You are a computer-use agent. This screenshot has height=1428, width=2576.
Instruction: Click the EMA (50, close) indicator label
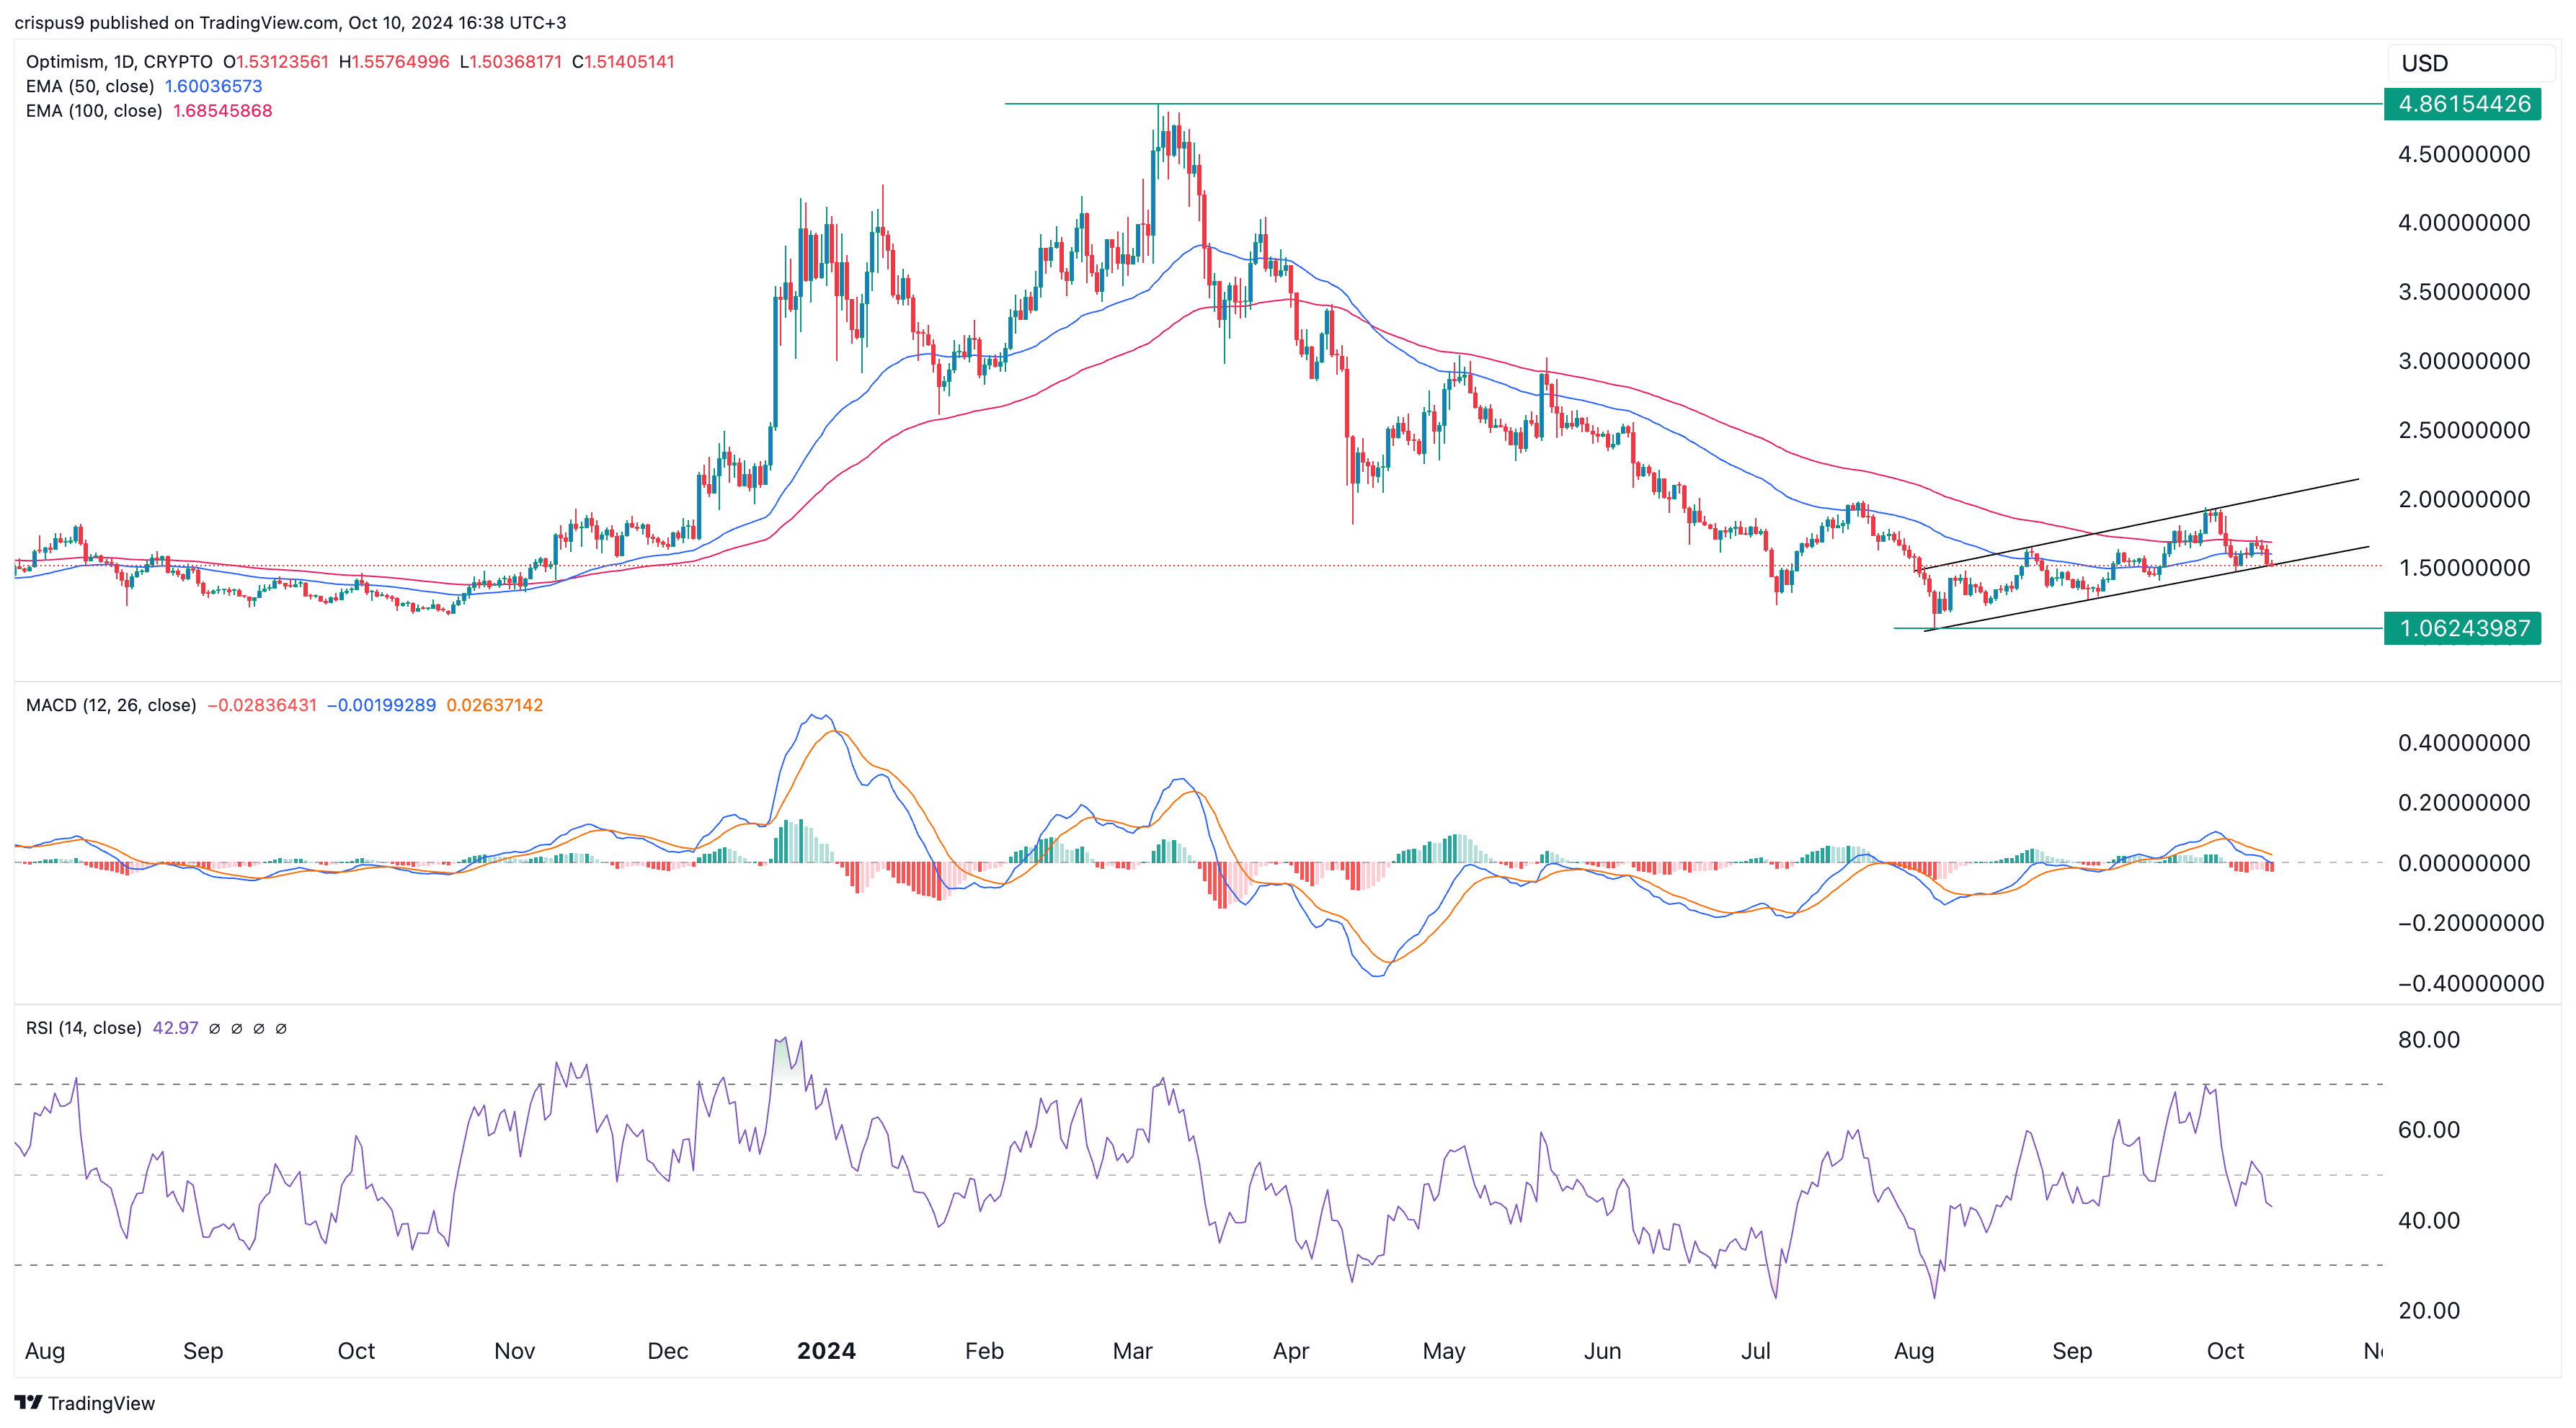[90, 86]
